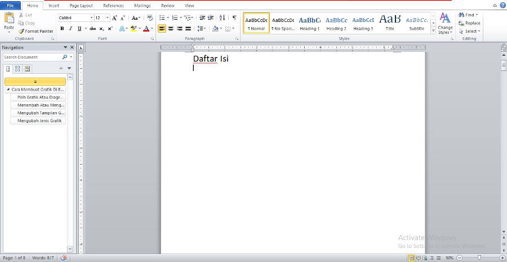Switch to the Insert tab
This screenshot has width=507, height=262.
54,5
